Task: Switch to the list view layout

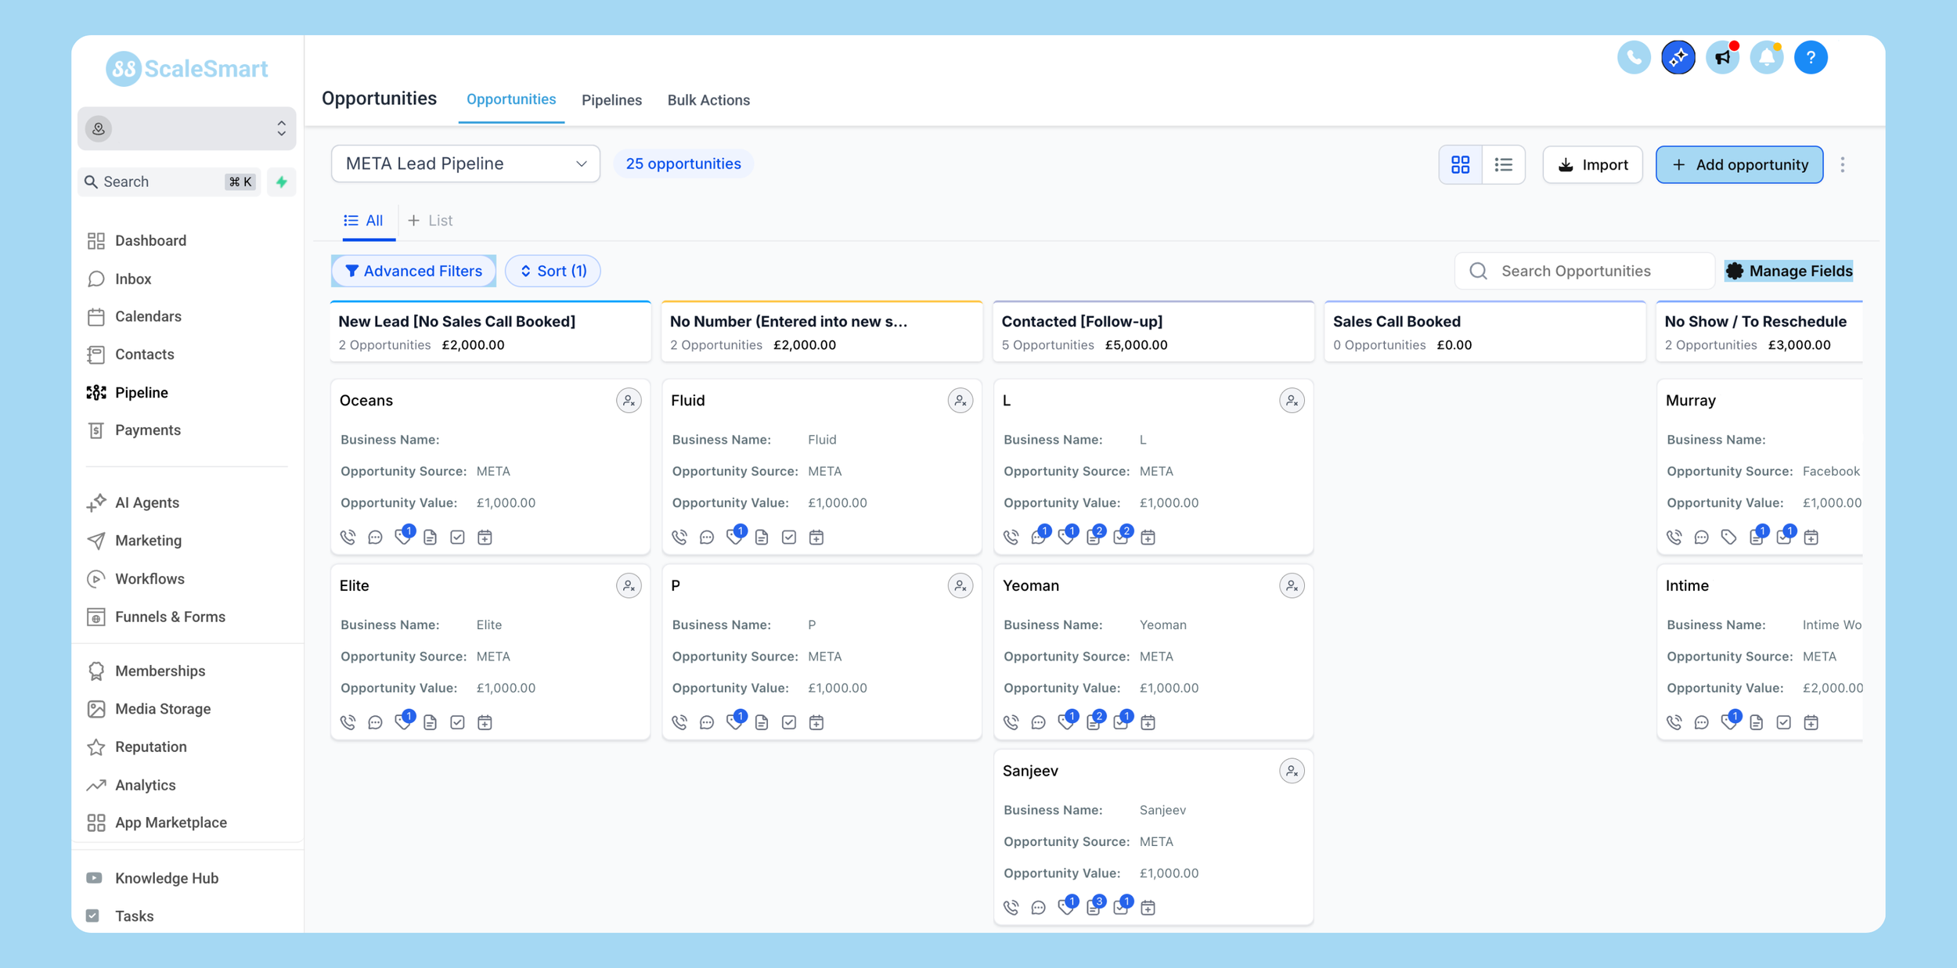Action: [x=1503, y=164]
